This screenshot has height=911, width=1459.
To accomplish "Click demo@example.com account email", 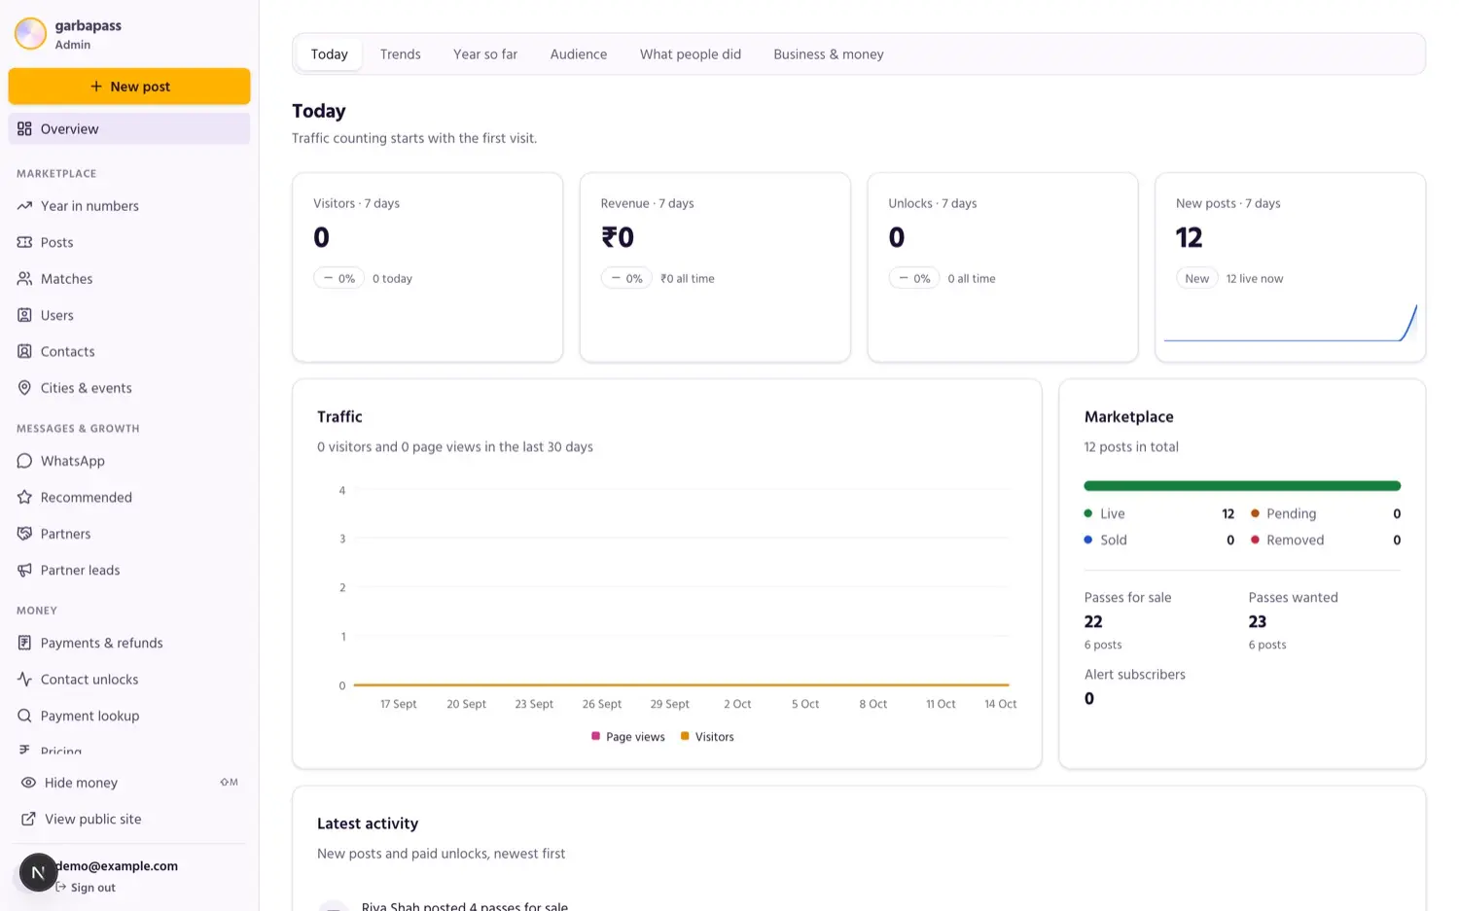I will (x=117, y=866).
